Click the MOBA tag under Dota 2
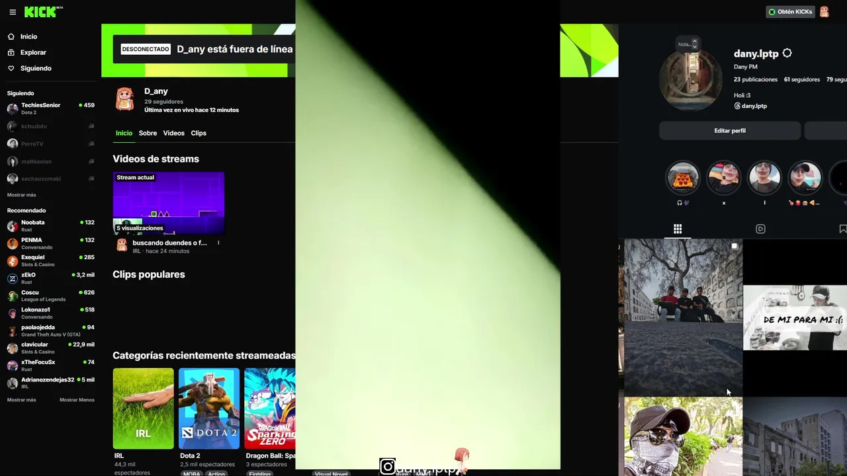This screenshot has height=476, width=847. 192,473
